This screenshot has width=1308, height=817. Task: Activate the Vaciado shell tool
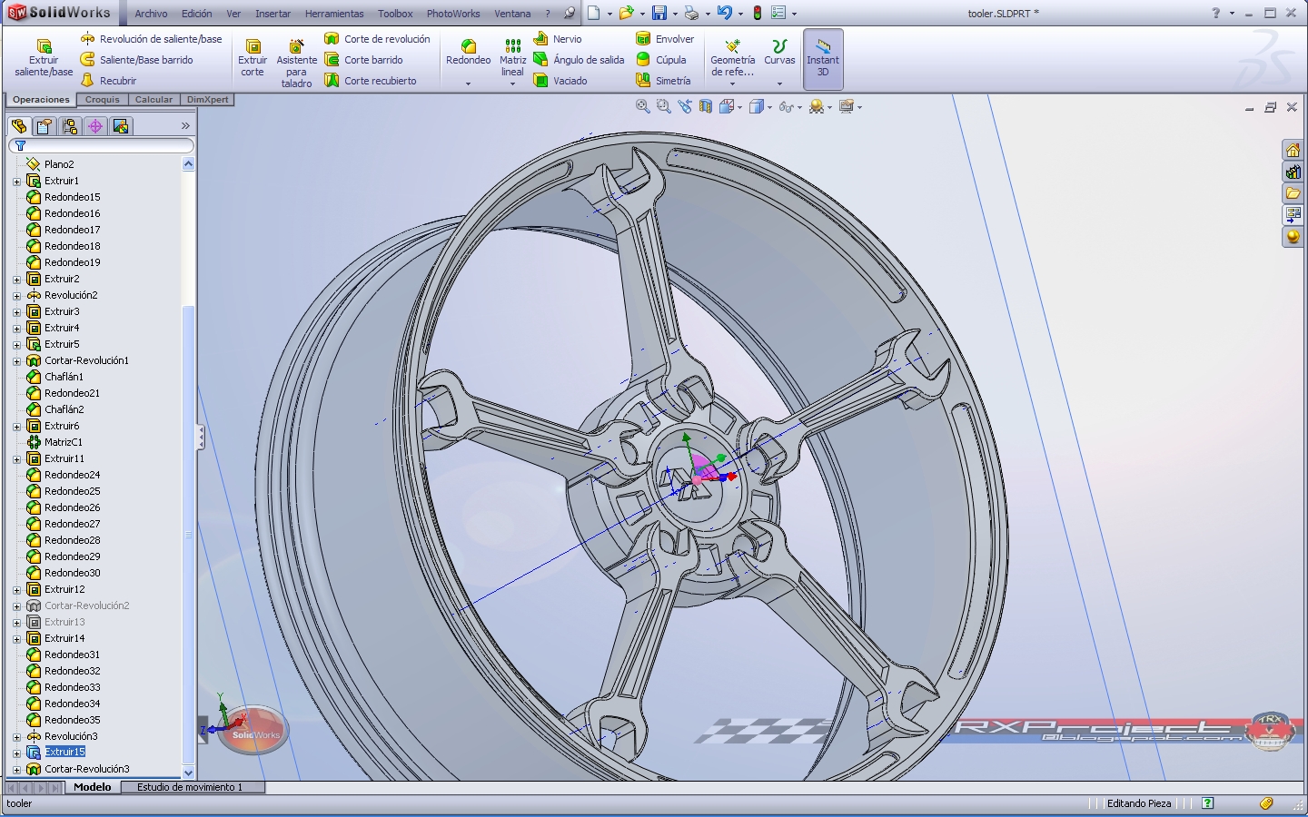(560, 81)
